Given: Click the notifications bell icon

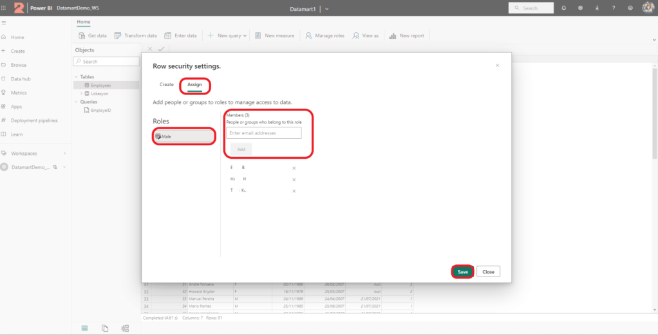Looking at the screenshot, I should 564,8.
